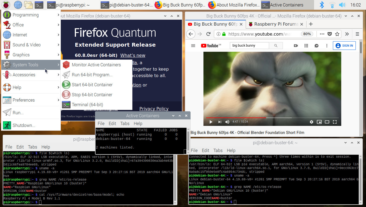Choose Monitor Active Containers
This screenshot has width=366, height=207.
96,65
